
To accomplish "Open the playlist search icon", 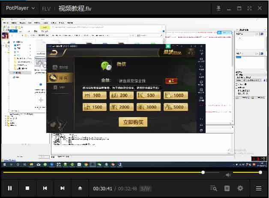I will pos(214,188).
